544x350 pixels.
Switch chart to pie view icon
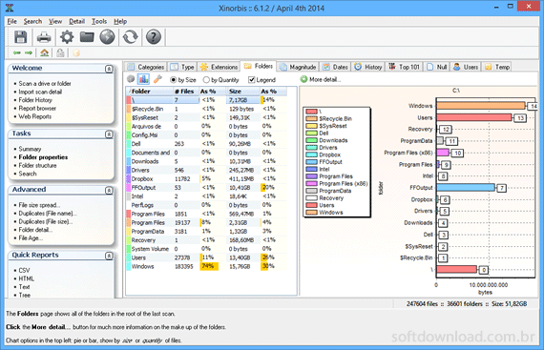[131, 79]
